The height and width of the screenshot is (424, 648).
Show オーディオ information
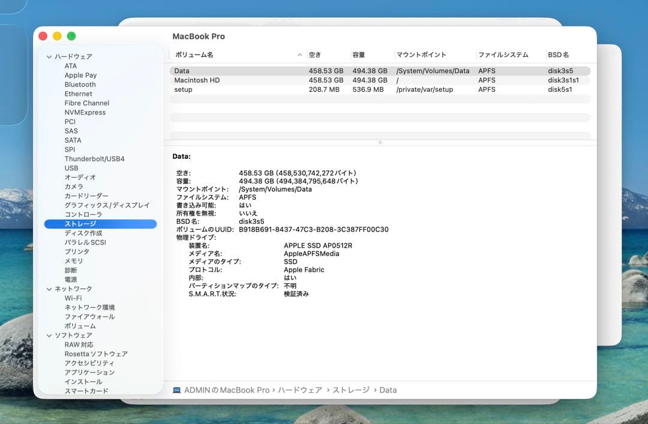[80, 178]
